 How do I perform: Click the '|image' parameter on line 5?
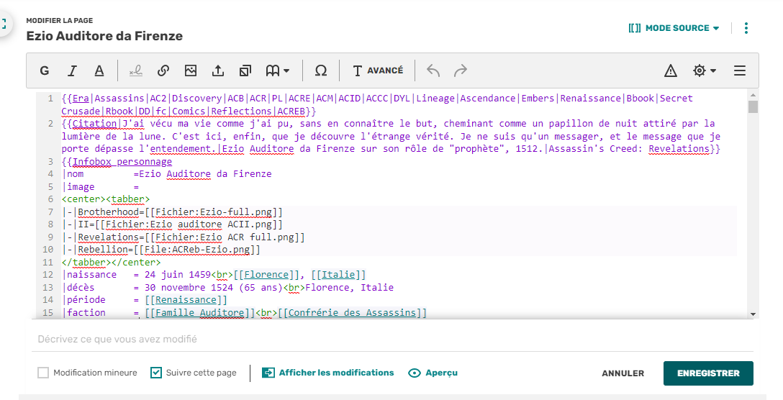click(x=78, y=187)
